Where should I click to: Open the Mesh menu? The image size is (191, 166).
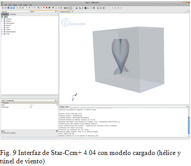10,5
